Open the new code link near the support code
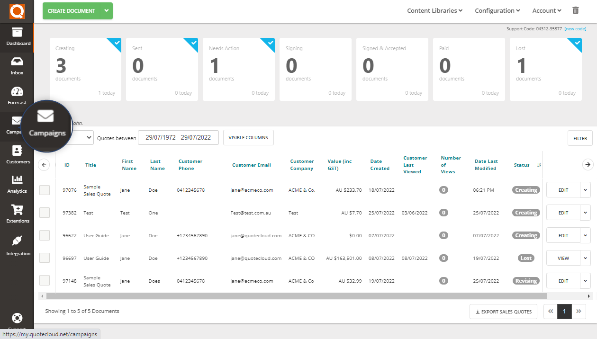Screen dimensions: 597x339 [575, 28]
